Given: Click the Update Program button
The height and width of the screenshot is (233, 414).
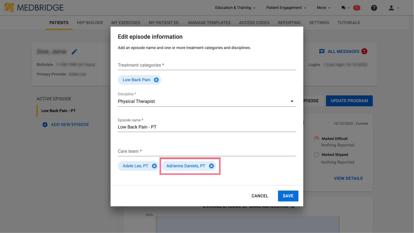Looking at the screenshot, I should click(349, 101).
